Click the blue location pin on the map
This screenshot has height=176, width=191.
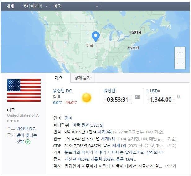(96, 36)
